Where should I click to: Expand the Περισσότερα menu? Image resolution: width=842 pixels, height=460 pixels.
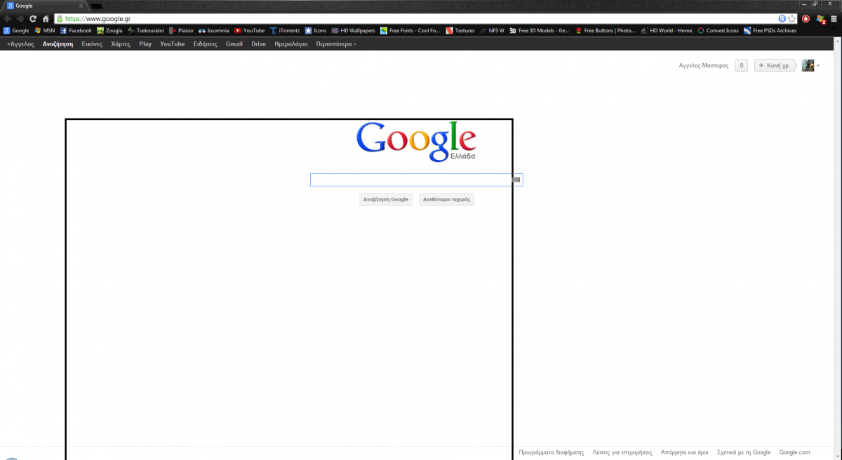(x=336, y=44)
